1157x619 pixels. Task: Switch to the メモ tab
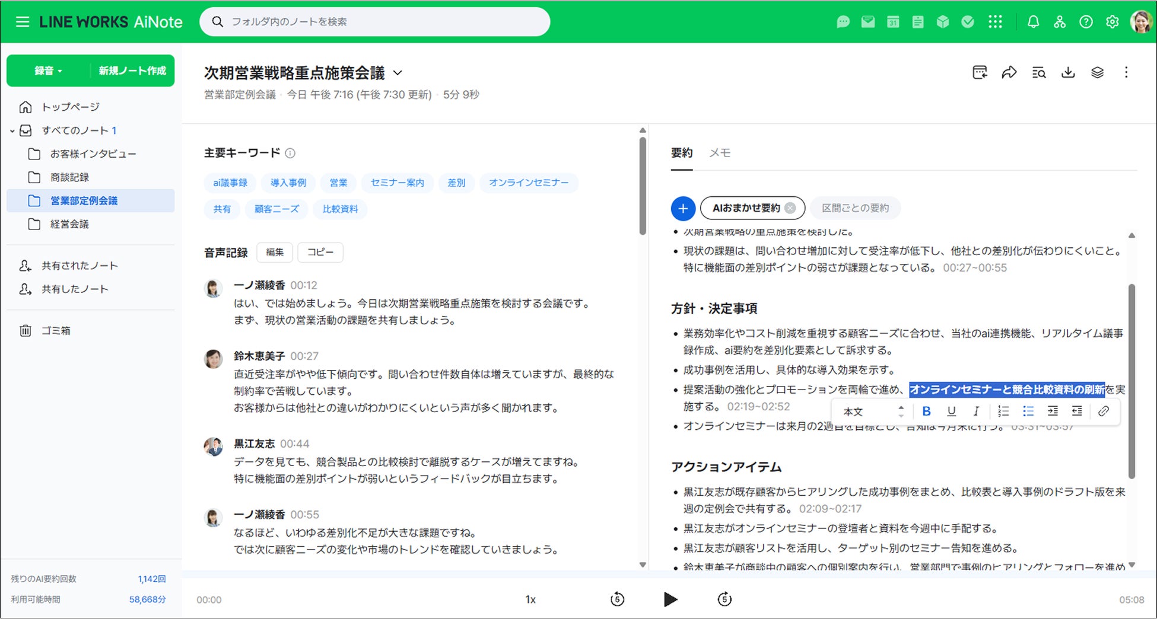(720, 153)
